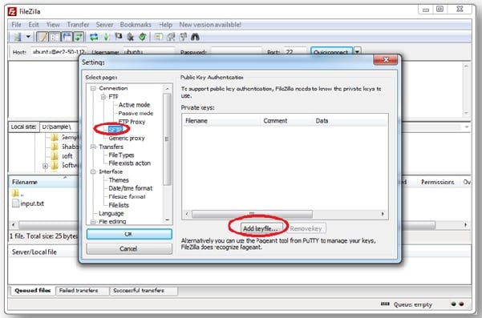The width and height of the screenshot is (482, 318).
Task: Open the Server menu
Action: point(104,25)
